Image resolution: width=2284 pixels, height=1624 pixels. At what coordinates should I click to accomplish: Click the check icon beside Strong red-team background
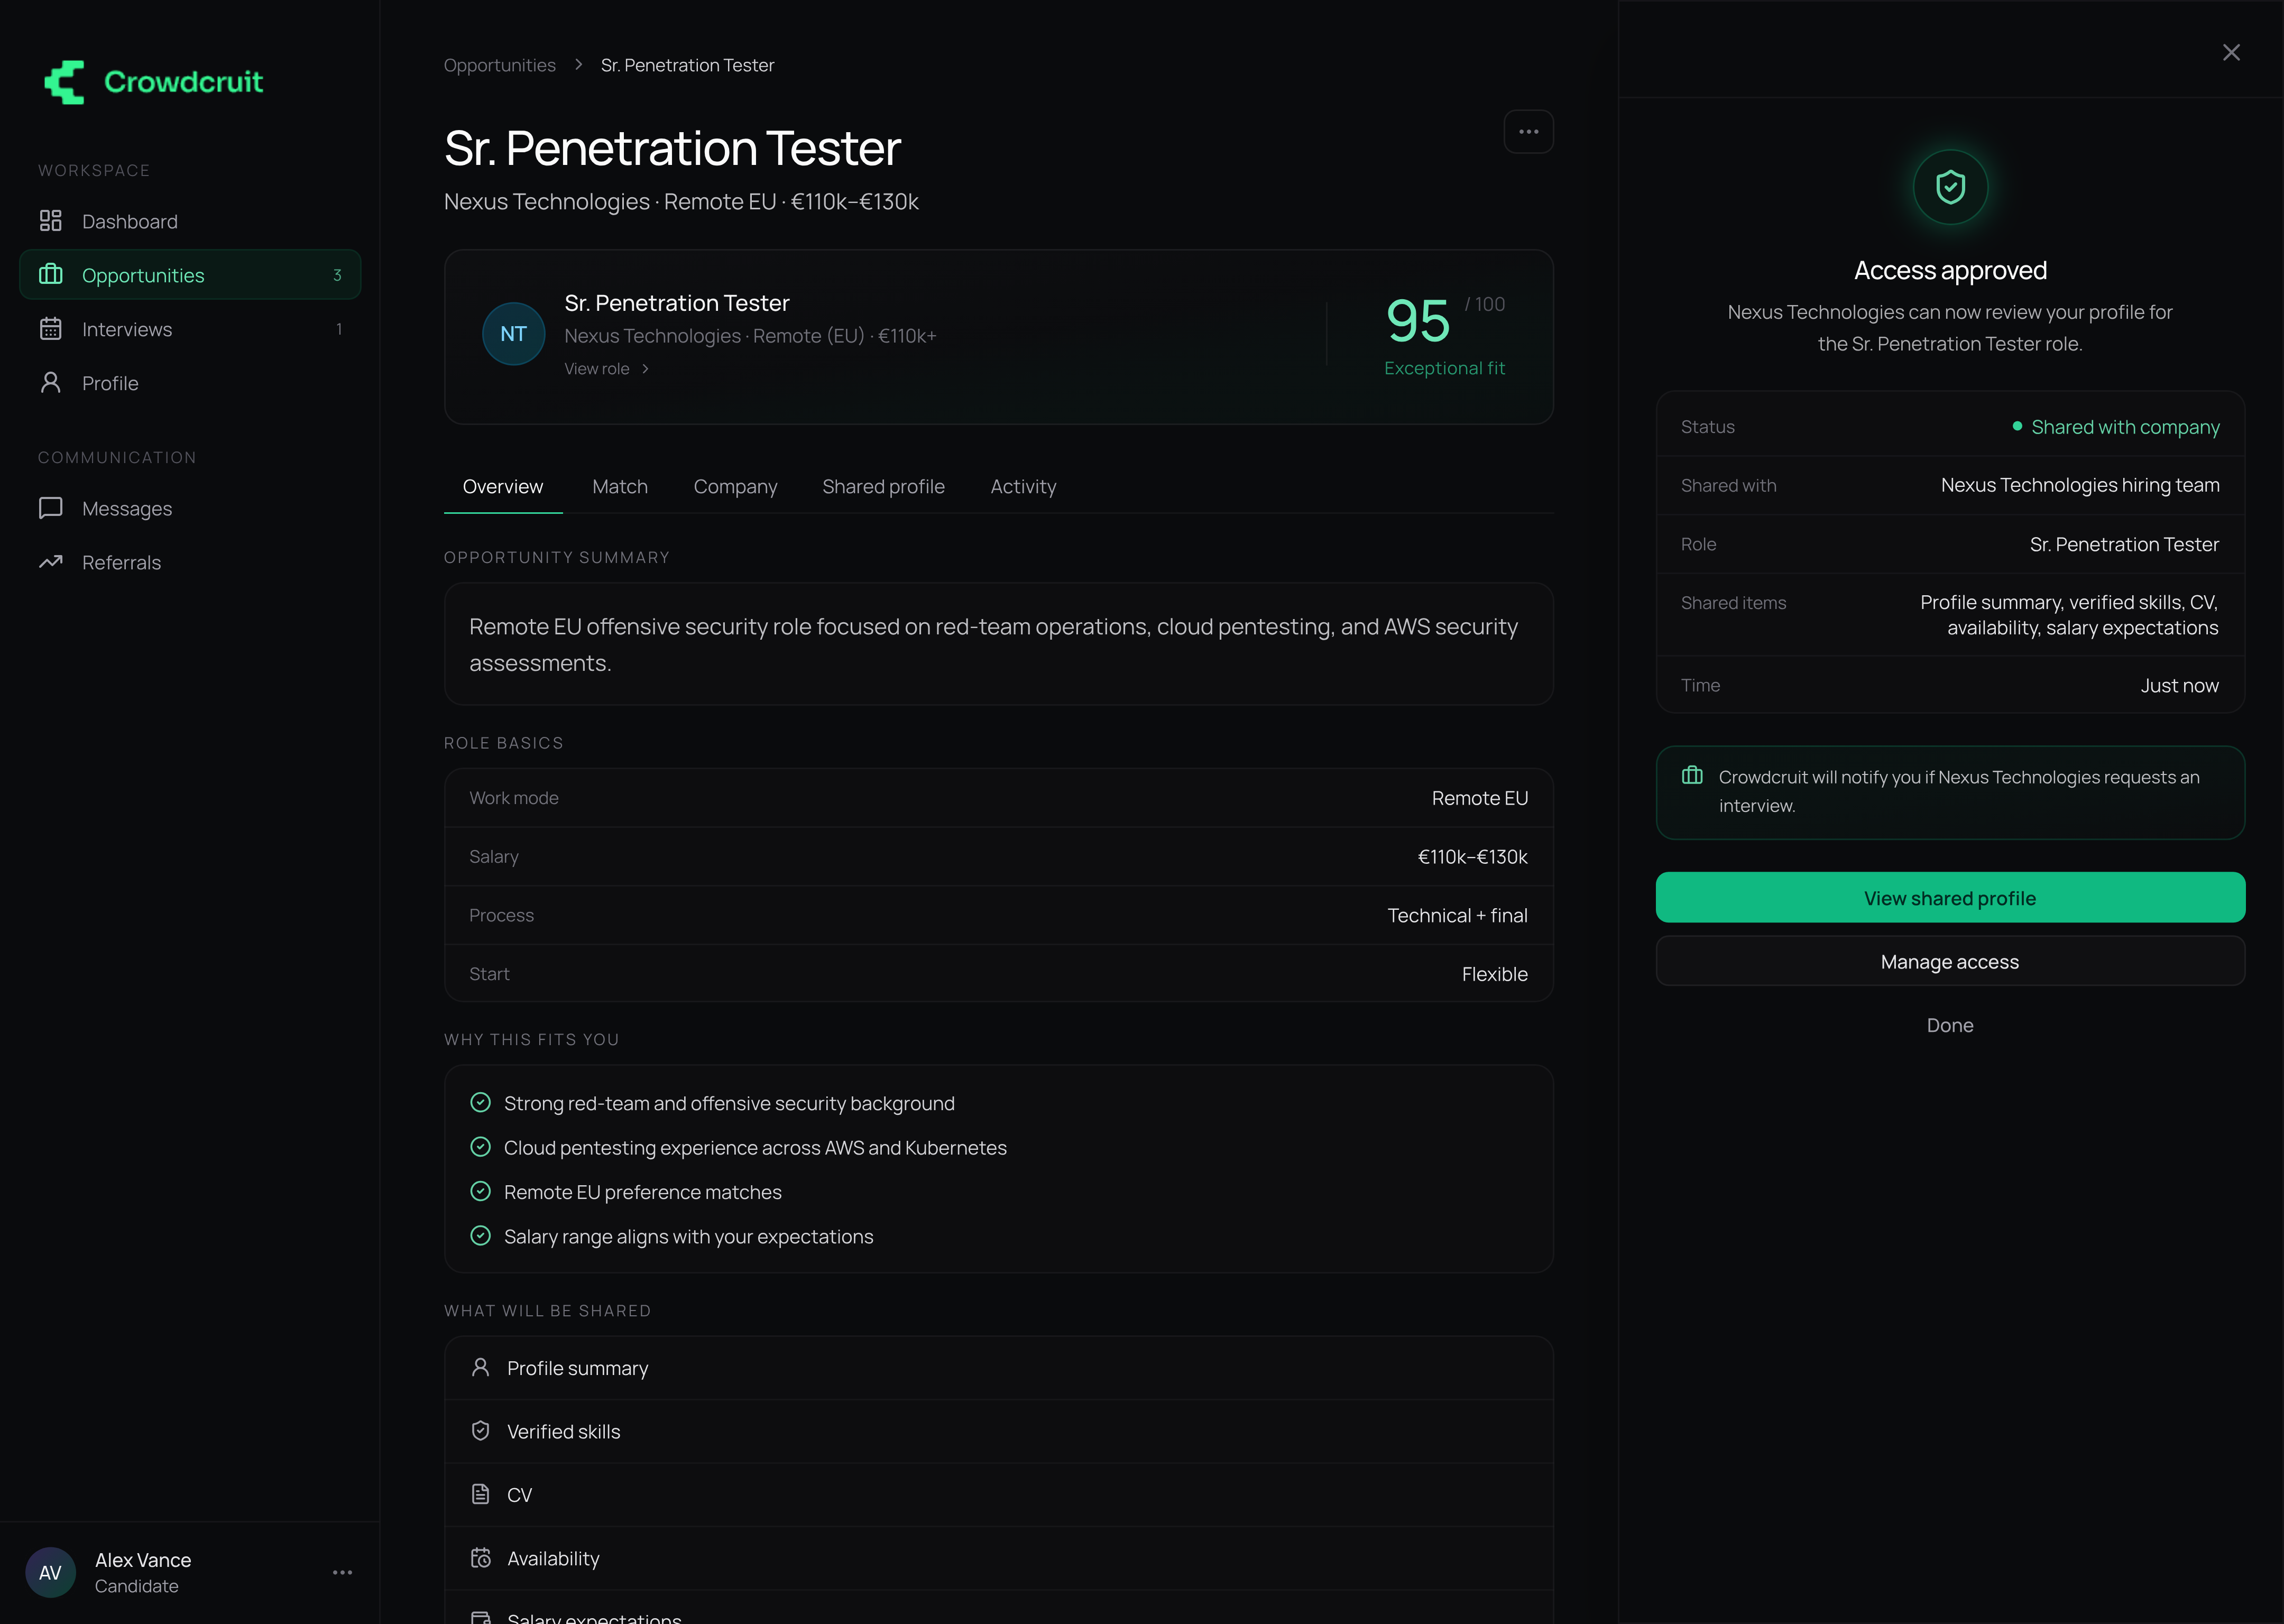(x=481, y=1103)
